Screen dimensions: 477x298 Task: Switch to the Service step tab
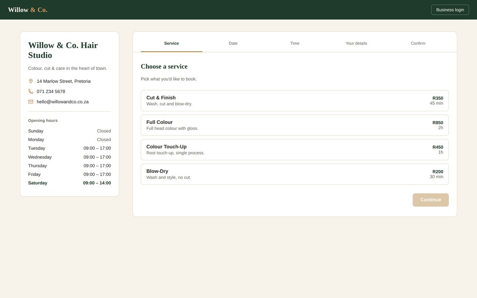pos(171,43)
